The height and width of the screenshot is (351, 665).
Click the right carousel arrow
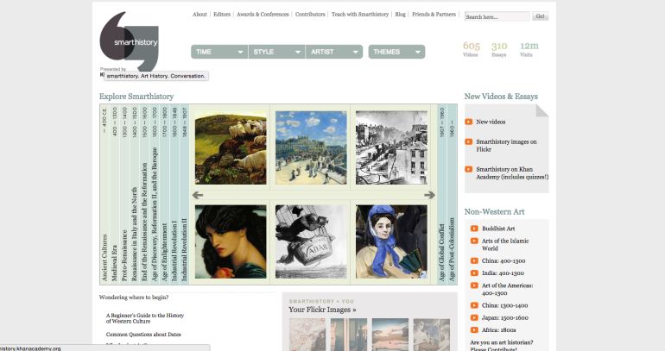pos(429,195)
